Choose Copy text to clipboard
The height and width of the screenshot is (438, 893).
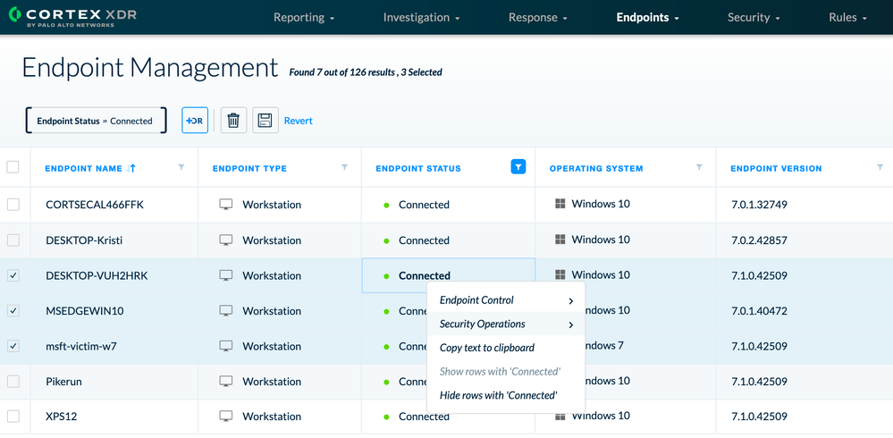[x=487, y=348]
